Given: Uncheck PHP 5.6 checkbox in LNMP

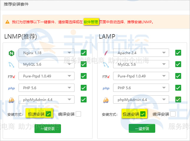Looking at the screenshot, I should point(84,88).
